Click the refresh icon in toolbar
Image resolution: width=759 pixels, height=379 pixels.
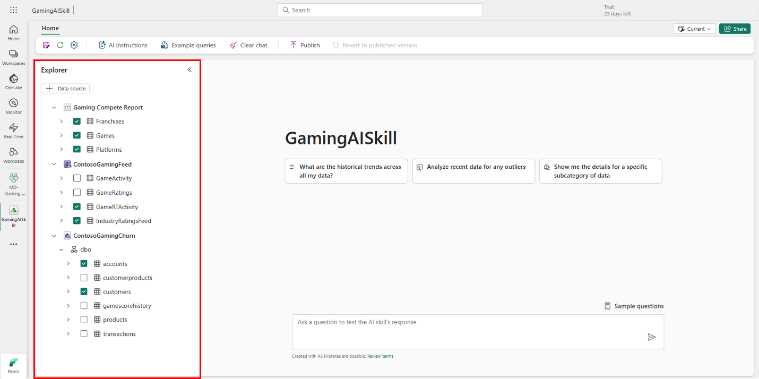(60, 45)
